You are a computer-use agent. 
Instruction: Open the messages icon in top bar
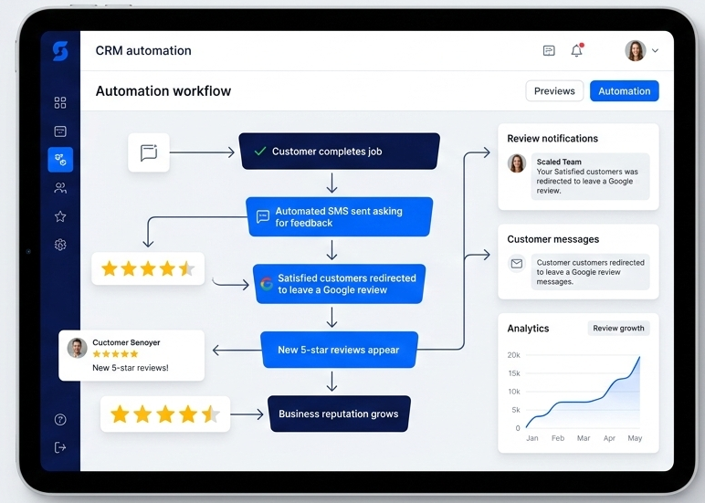[x=549, y=51]
